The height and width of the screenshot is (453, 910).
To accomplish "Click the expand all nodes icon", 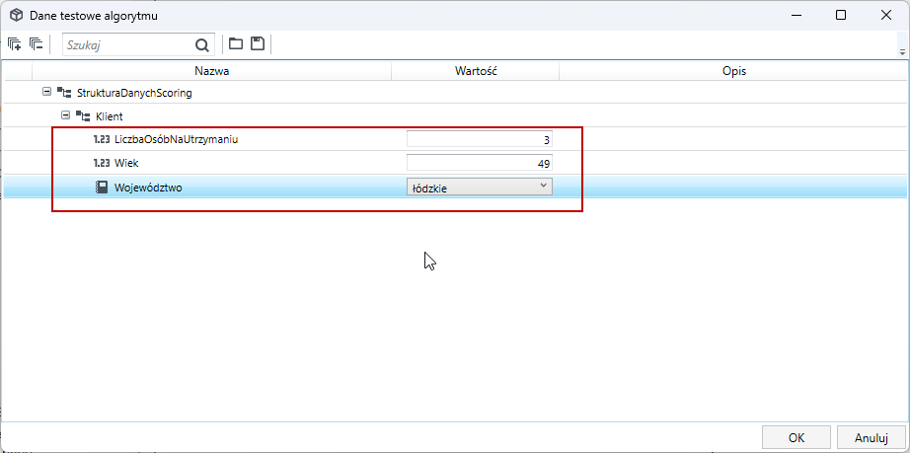I will pyautogui.click(x=15, y=44).
